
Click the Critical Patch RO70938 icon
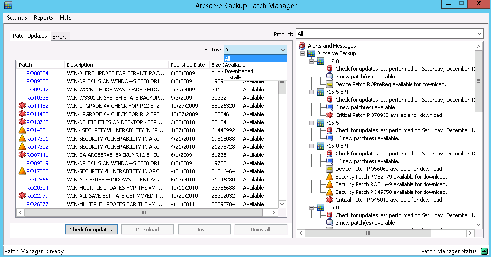(x=330, y=115)
